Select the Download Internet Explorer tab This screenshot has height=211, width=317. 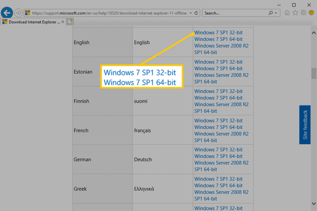(x=32, y=22)
